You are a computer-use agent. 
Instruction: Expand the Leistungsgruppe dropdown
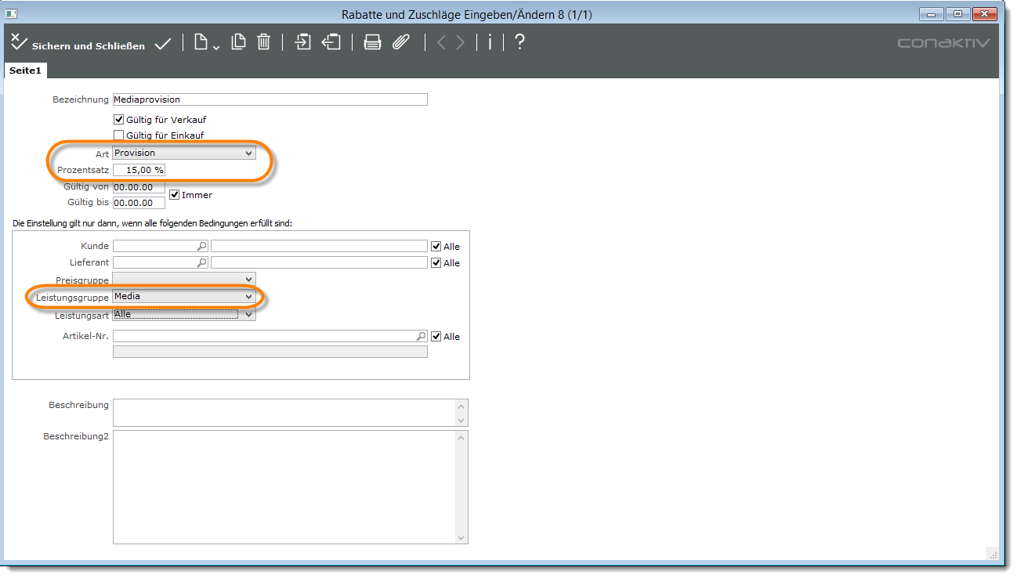pyautogui.click(x=184, y=297)
